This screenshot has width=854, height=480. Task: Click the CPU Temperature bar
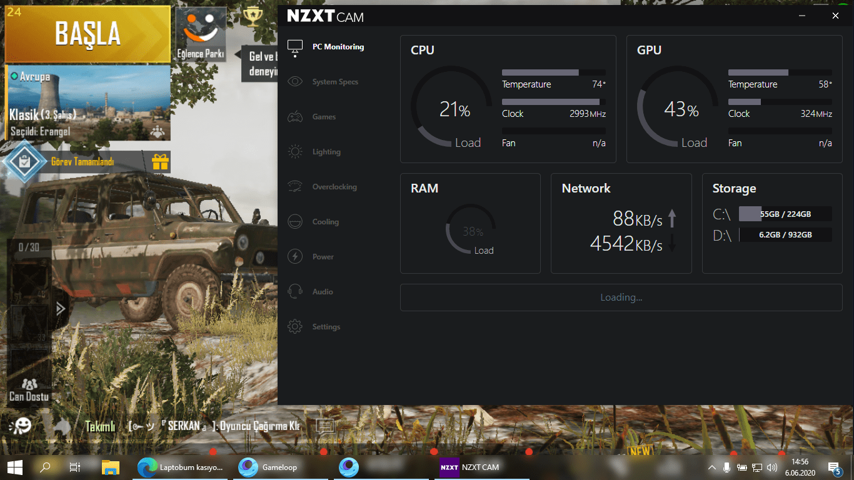[554, 72]
